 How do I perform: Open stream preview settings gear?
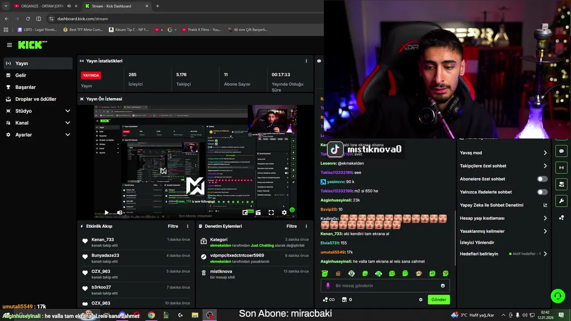tap(284, 213)
